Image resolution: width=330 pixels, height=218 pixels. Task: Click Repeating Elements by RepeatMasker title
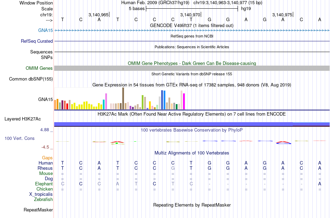click(x=192, y=205)
